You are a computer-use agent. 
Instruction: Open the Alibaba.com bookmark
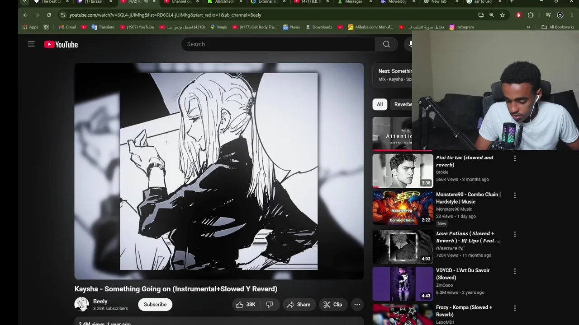click(370, 27)
